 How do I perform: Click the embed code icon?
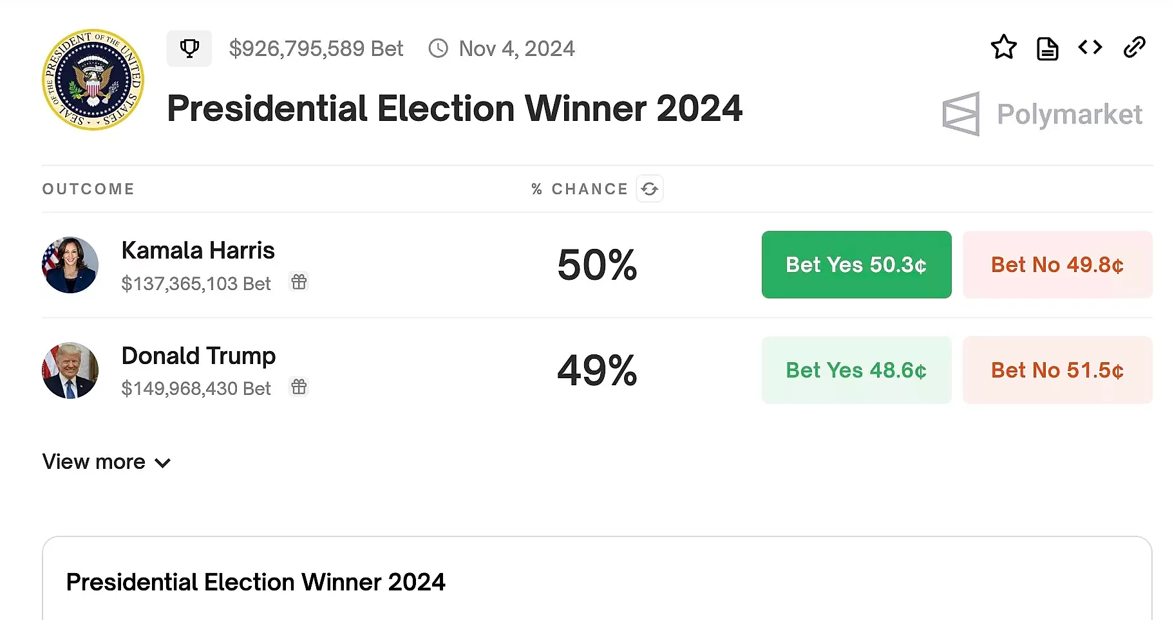click(1090, 47)
